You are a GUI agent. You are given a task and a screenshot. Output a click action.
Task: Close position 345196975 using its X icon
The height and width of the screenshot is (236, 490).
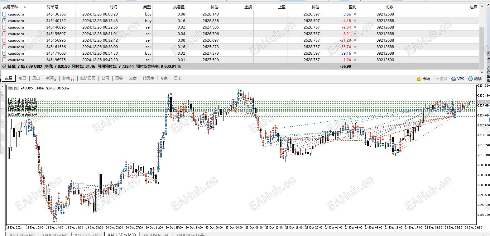pos(355,60)
